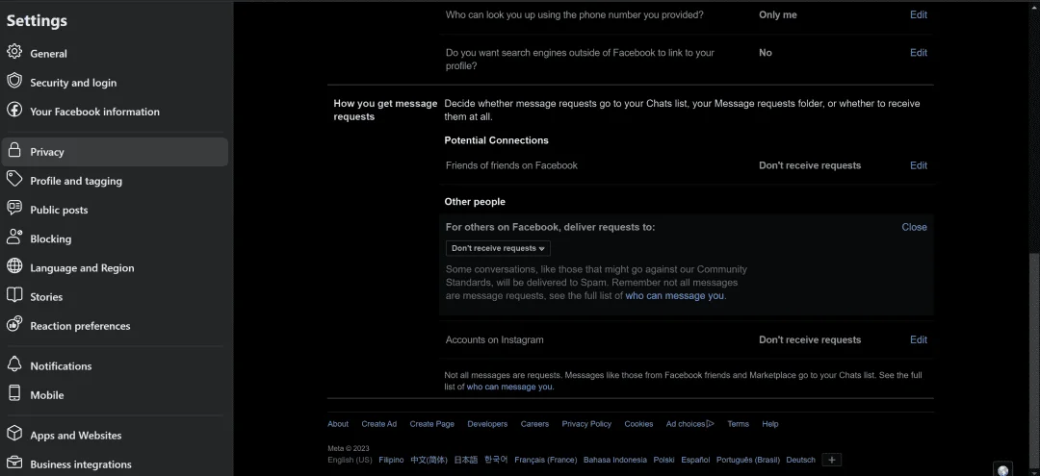Open Privacy Policy footer link
The height and width of the screenshot is (476, 1040).
coord(586,424)
